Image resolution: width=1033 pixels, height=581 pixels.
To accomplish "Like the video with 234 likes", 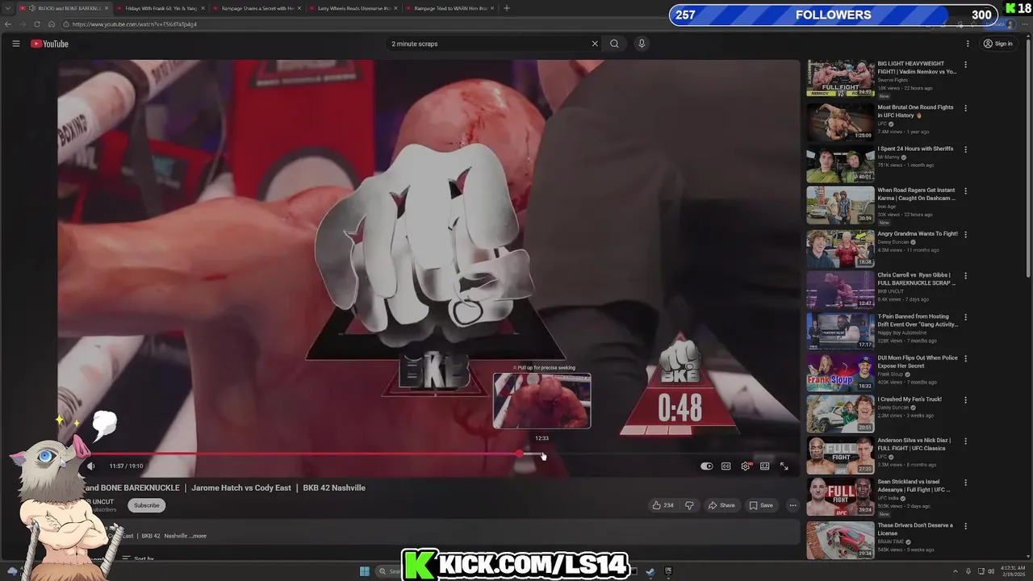I will tap(663, 505).
